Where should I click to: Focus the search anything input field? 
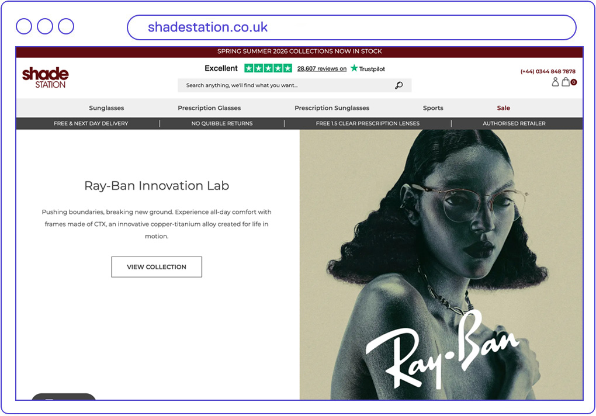click(294, 85)
